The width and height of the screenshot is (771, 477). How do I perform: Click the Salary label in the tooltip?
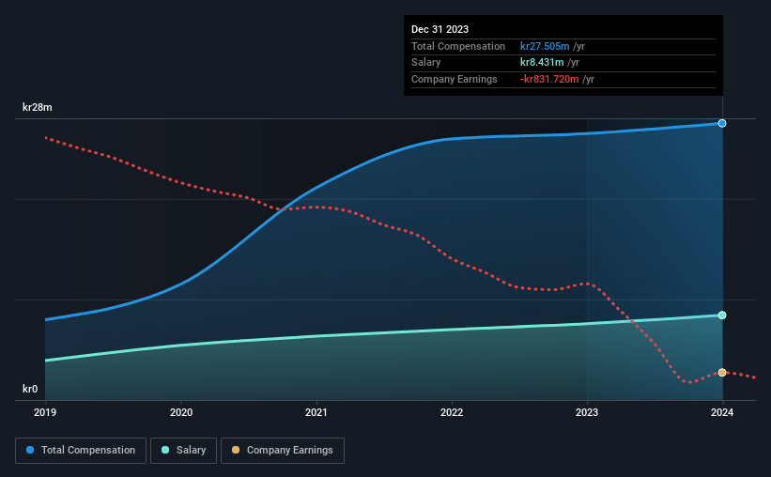coord(425,63)
